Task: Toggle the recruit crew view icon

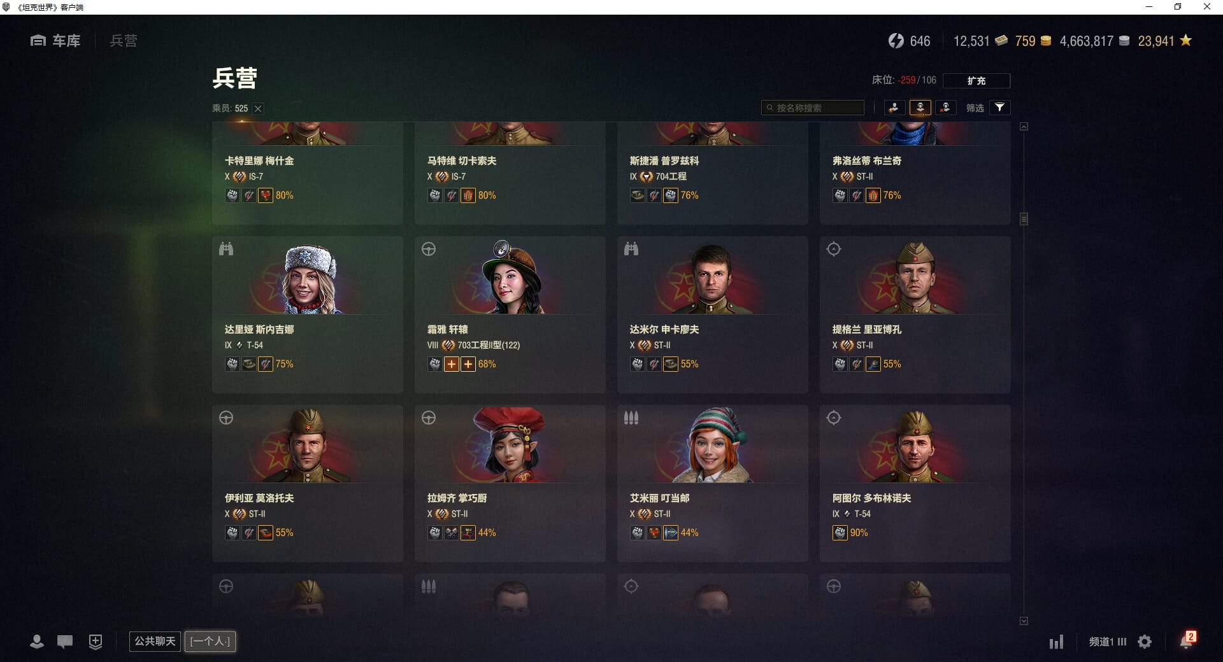Action: click(894, 108)
